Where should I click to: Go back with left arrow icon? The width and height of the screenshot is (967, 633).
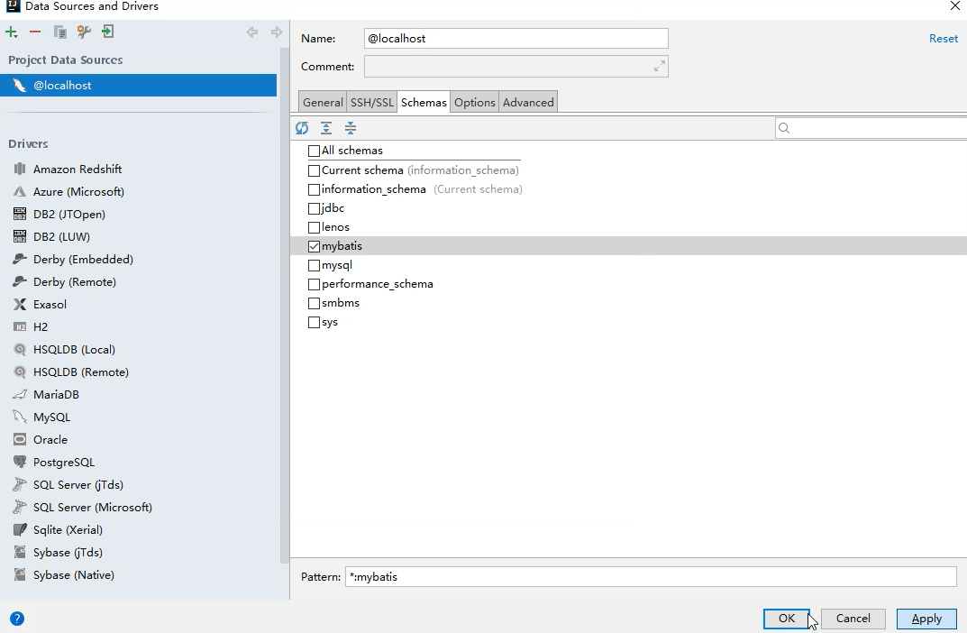(x=252, y=32)
